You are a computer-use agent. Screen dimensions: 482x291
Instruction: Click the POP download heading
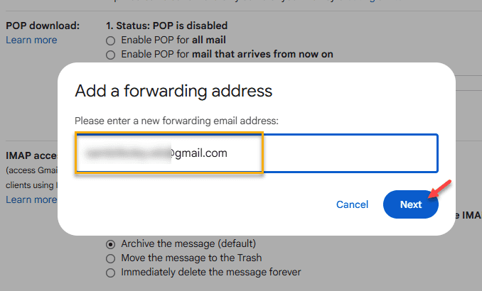coord(43,26)
